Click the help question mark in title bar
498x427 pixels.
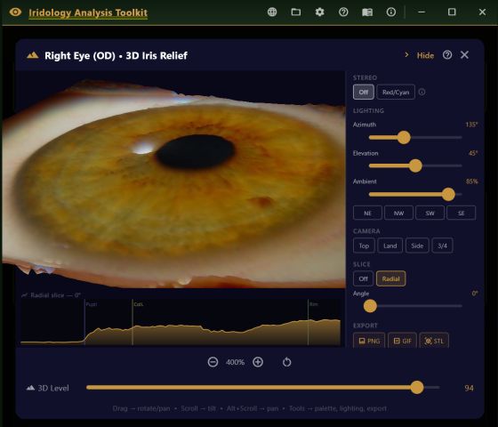pyautogui.click(x=343, y=12)
